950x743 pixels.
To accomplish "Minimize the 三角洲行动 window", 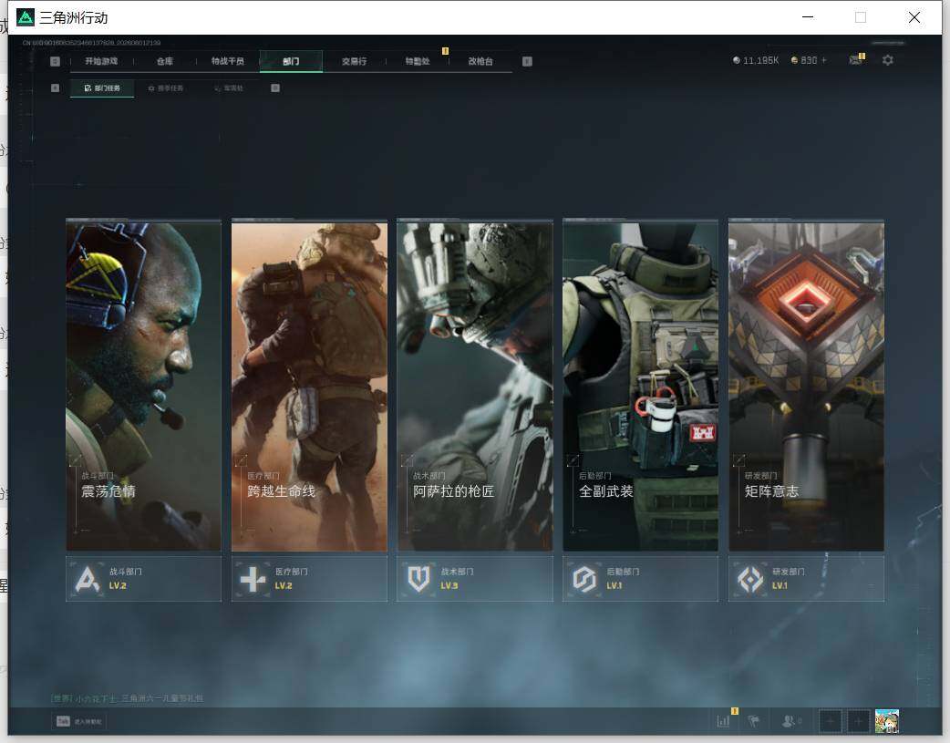I will [x=808, y=17].
